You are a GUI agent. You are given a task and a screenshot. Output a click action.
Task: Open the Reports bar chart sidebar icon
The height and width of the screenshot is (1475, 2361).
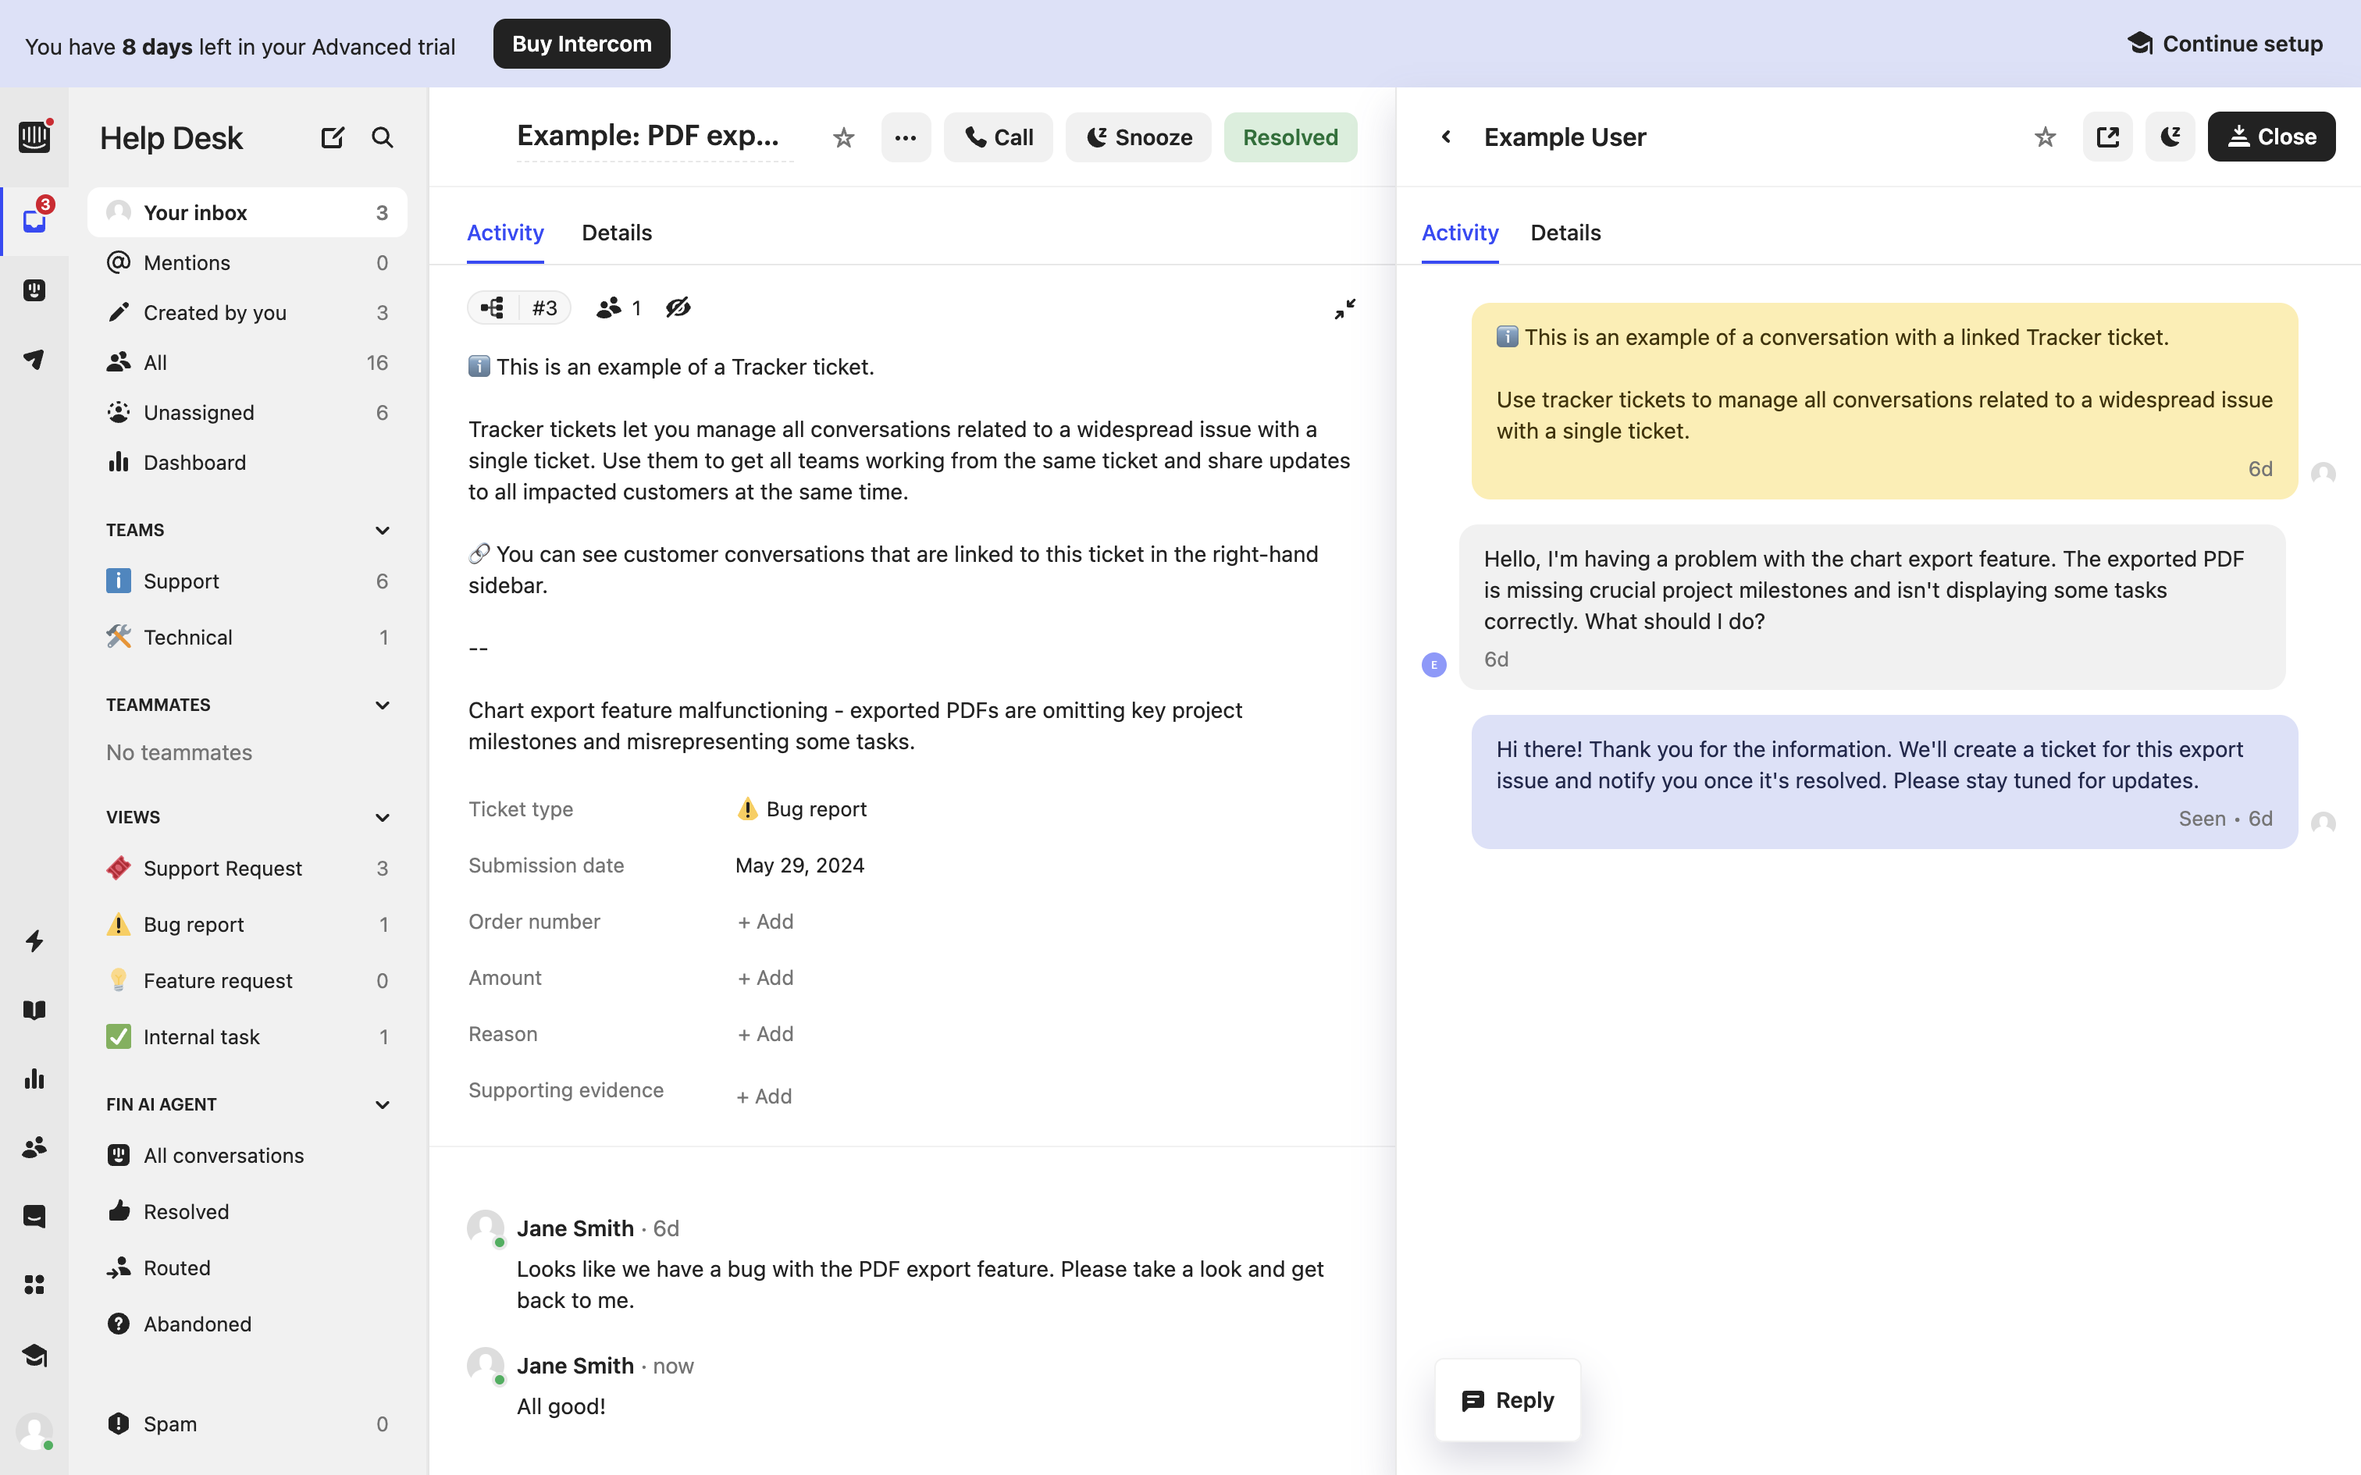(x=34, y=1078)
